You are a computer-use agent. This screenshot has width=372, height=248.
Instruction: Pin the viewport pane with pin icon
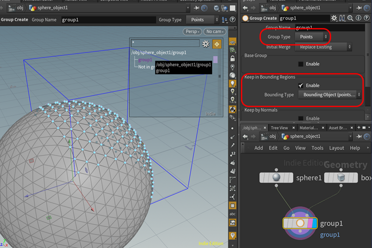[196, 8]
